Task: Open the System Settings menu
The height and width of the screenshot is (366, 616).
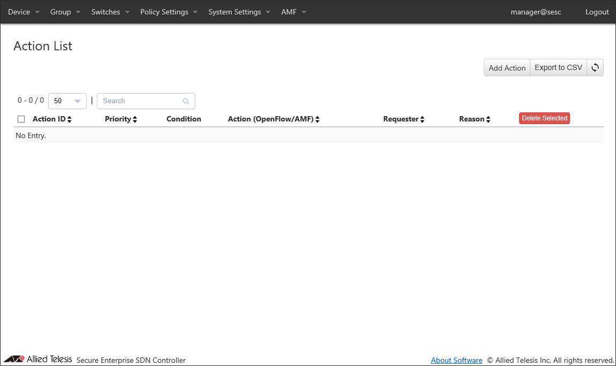Action: (239, 12)
